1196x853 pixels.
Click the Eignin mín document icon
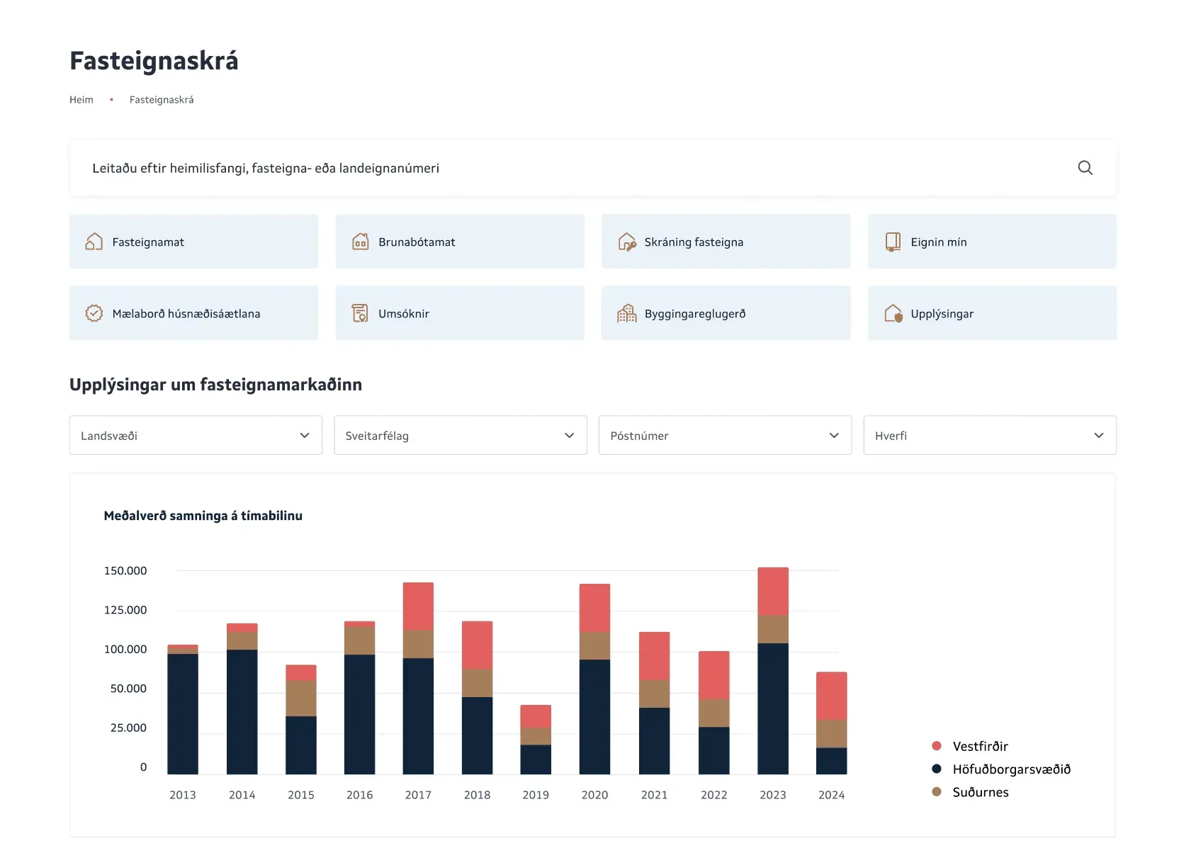(893, 242)
